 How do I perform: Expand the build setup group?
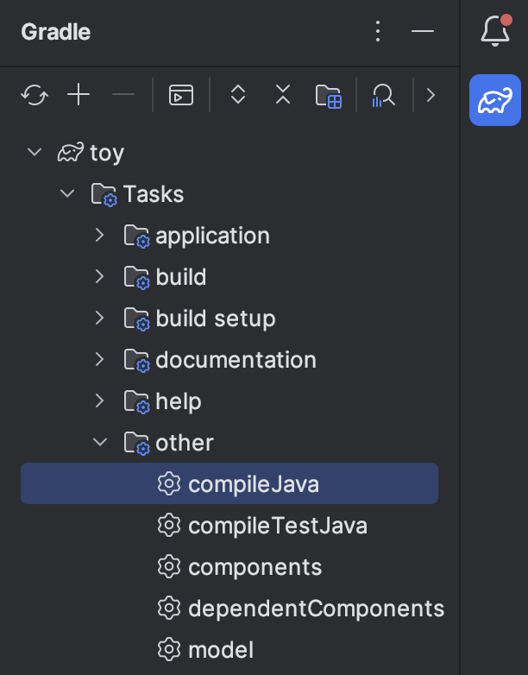point(100,319)
